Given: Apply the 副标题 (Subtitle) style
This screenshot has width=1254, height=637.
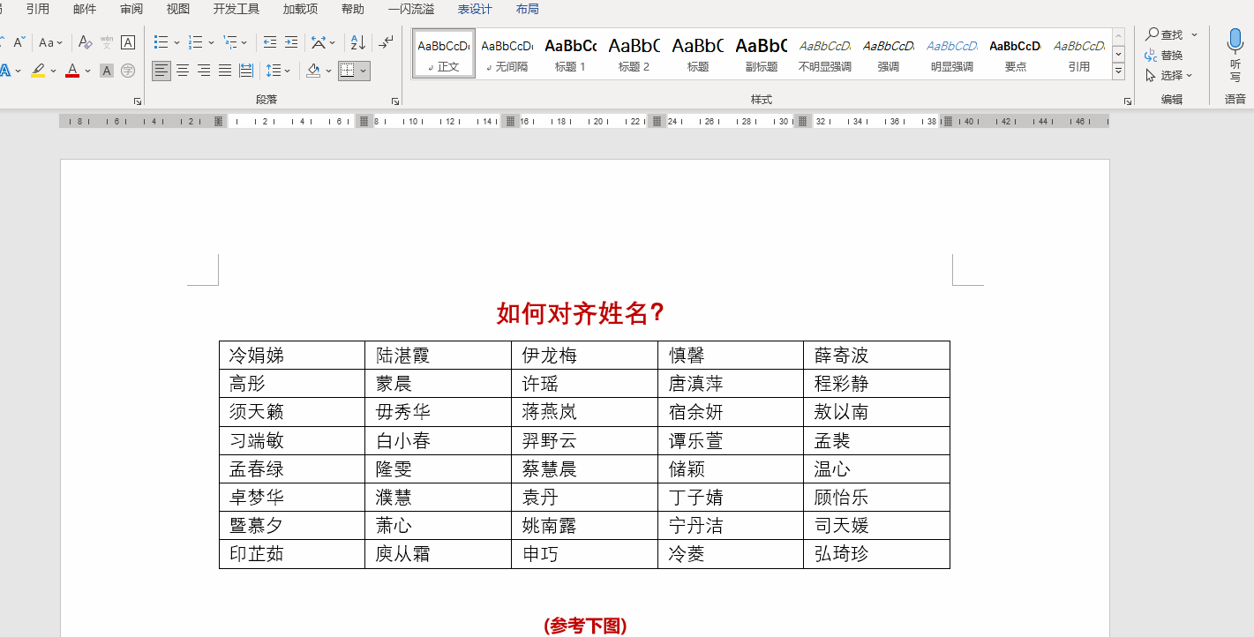Looking at the screenshot, I should [761, 53].
